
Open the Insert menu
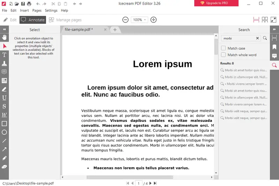tap(24, 10)
